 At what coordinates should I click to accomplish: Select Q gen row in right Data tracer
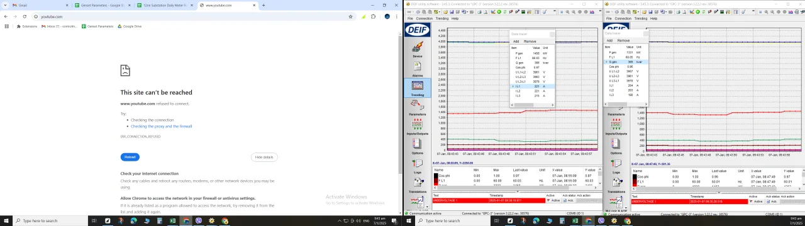pos(625,62)
